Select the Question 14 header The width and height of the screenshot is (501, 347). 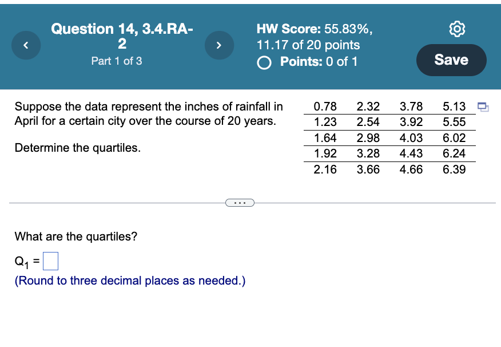tap(121, 36)
